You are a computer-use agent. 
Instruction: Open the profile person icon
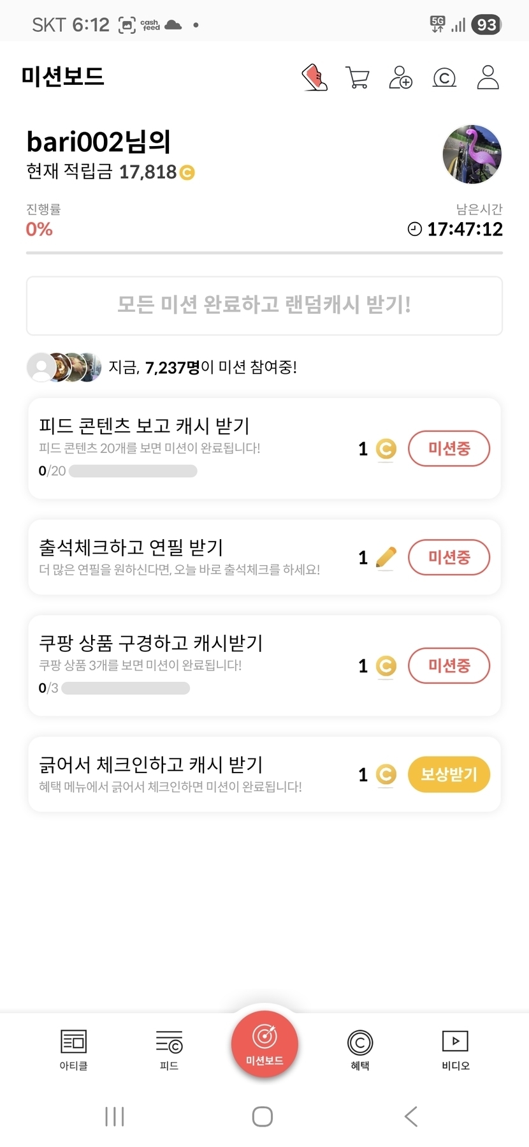point(488,78)
